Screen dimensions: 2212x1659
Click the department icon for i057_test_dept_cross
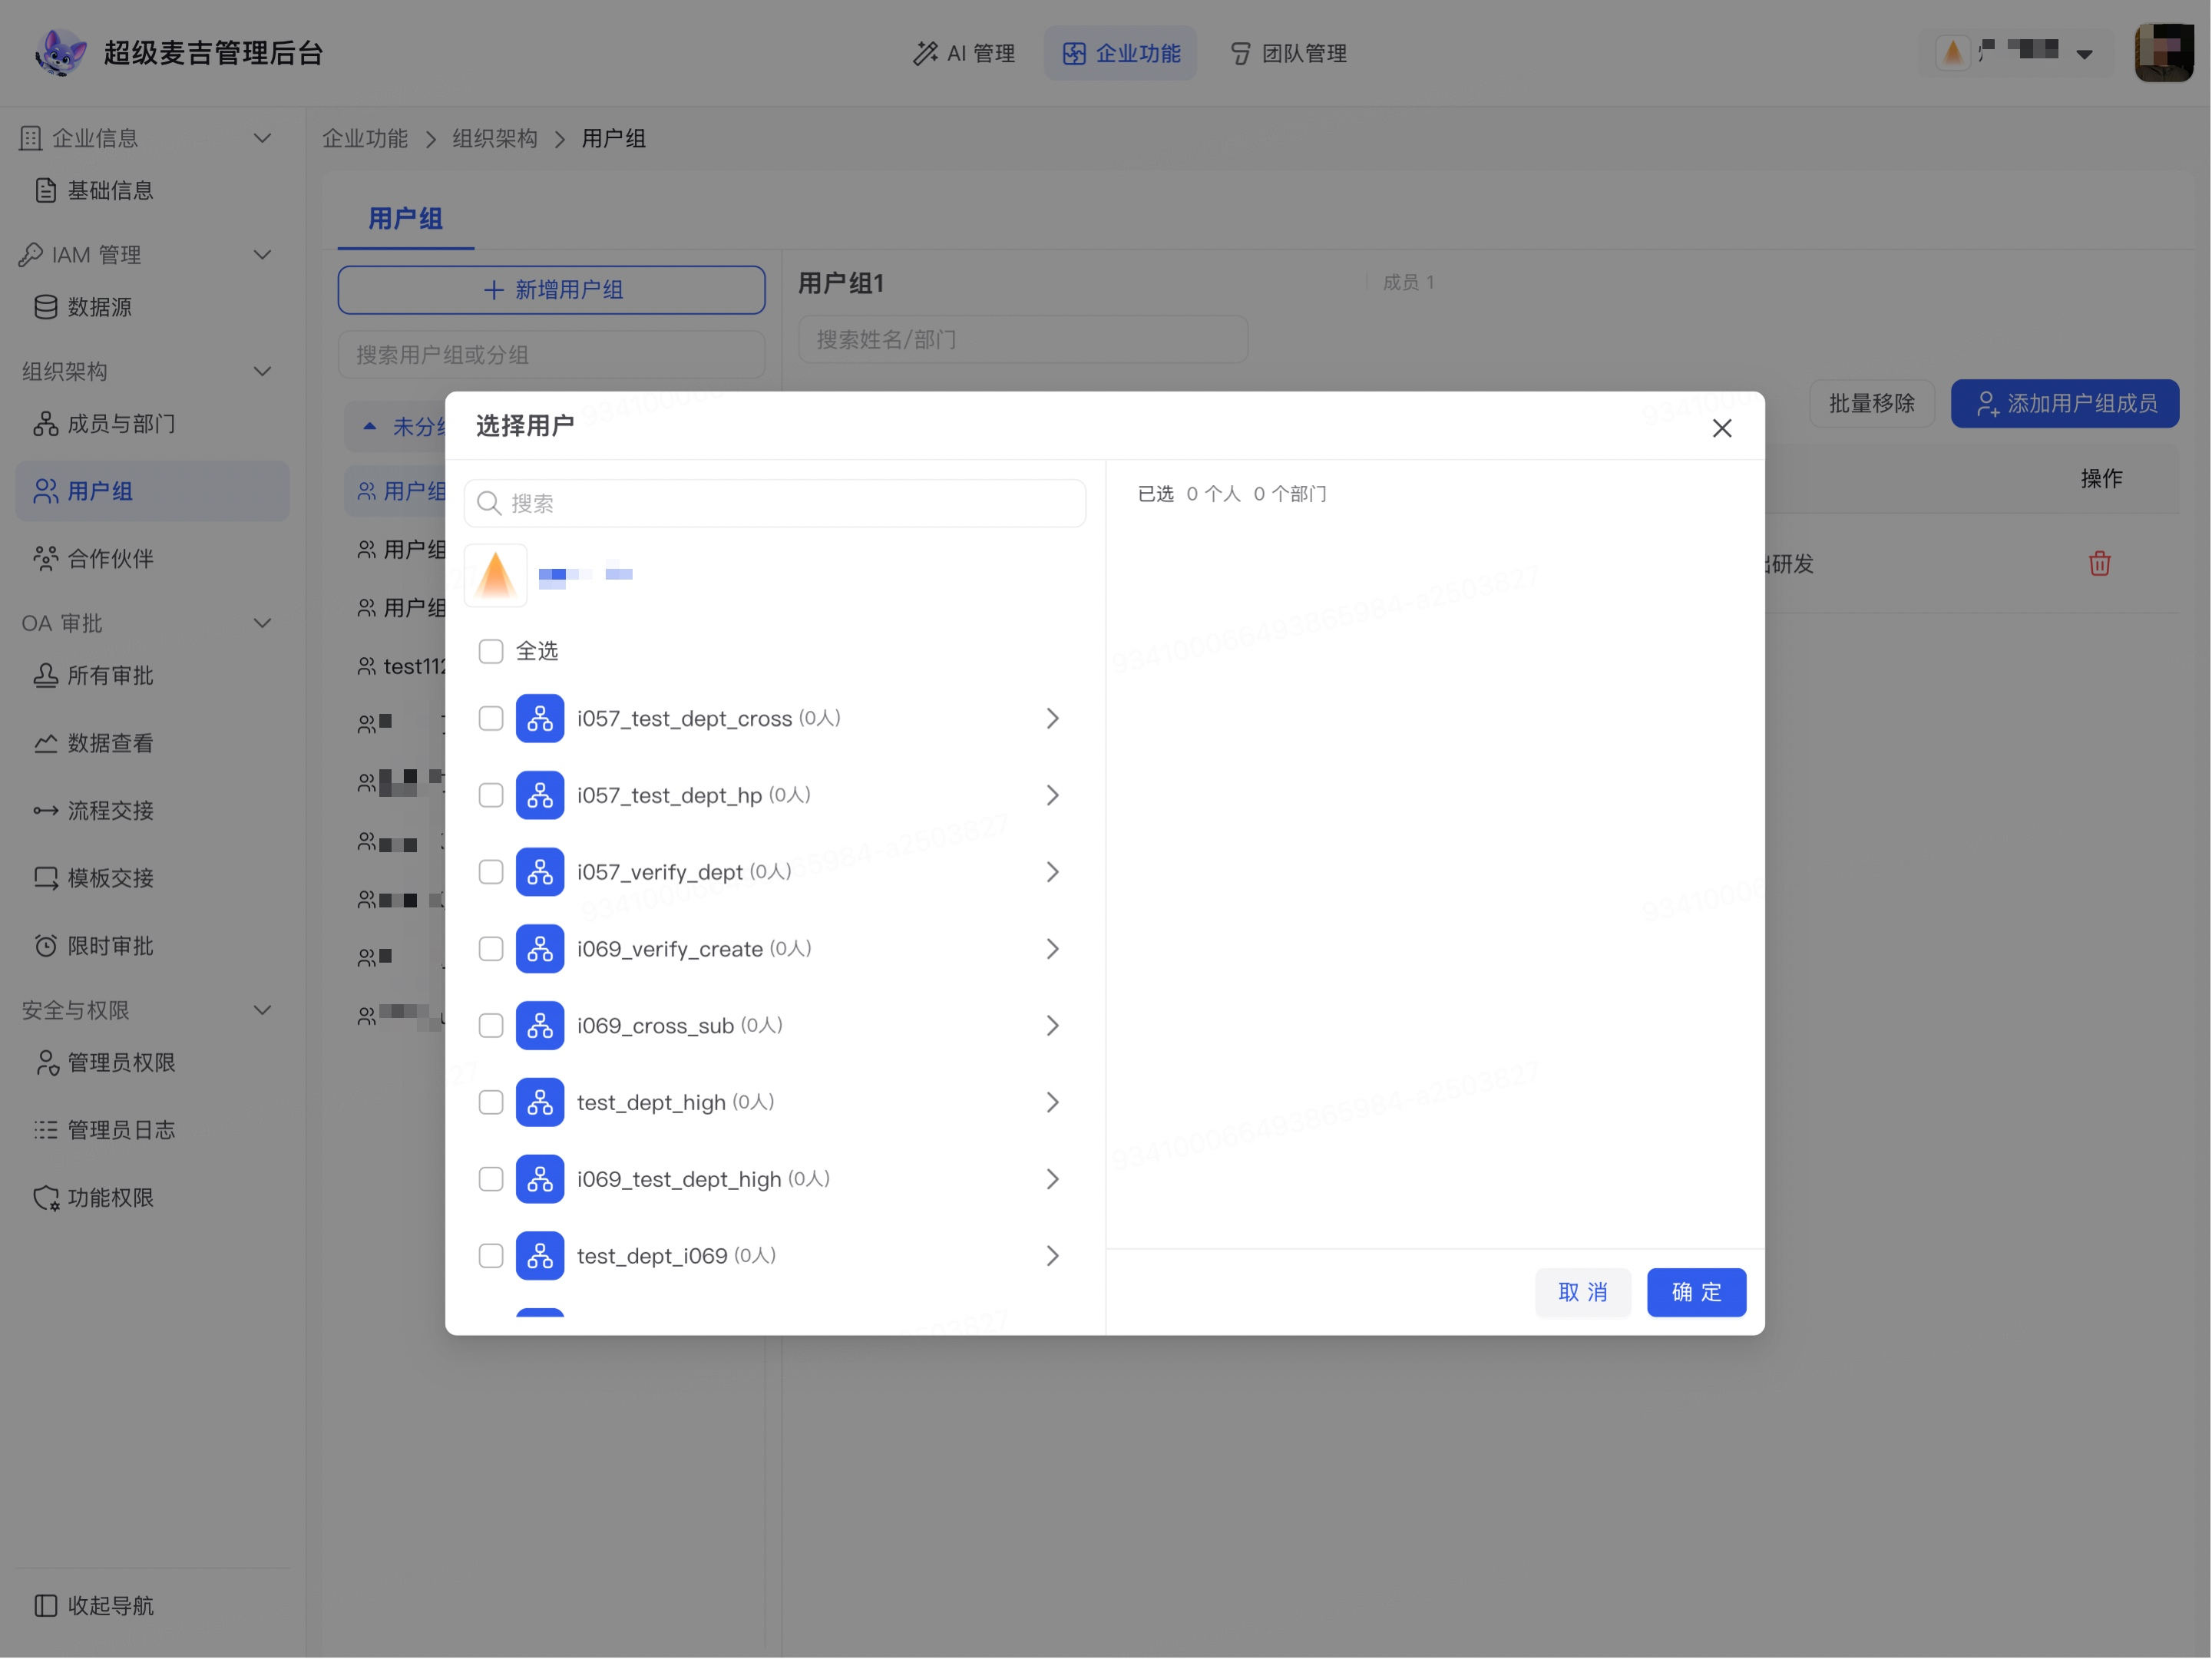point(540,718)
